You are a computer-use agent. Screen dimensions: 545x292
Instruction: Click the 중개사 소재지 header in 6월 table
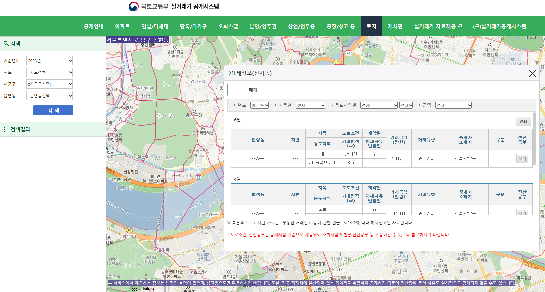[x=465, y=140]
